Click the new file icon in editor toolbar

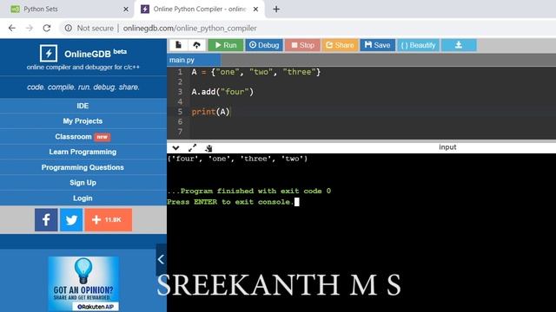point(178,45)
